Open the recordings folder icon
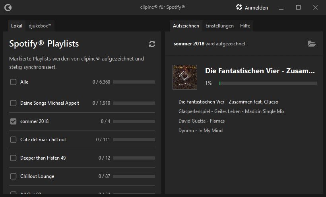The image size is (326, 197). 312,44
